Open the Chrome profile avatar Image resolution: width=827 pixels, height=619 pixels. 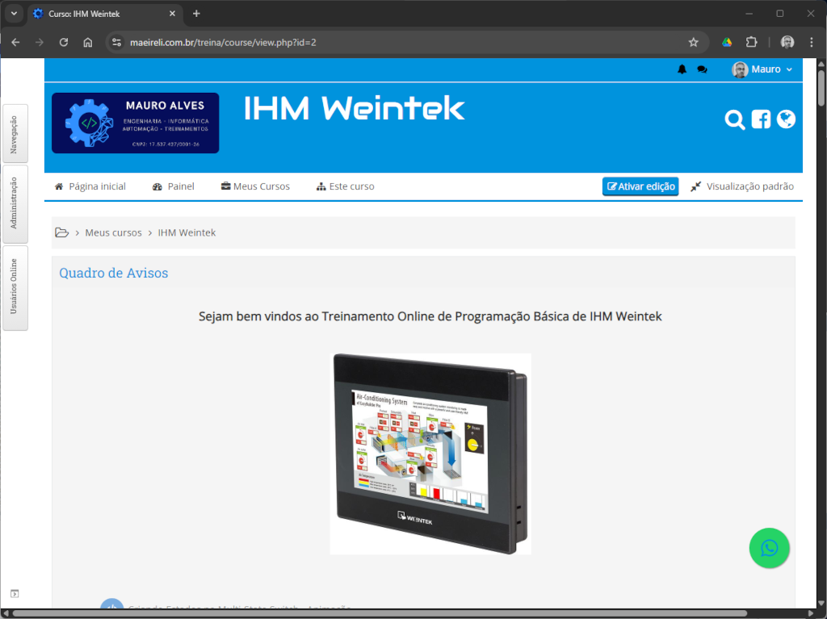point(787,42)
